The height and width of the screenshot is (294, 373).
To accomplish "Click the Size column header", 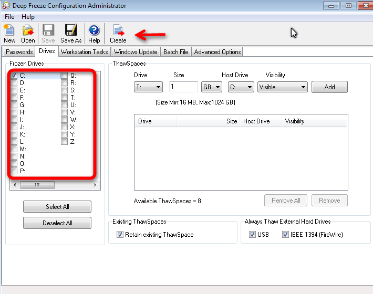I will point(208,121).
